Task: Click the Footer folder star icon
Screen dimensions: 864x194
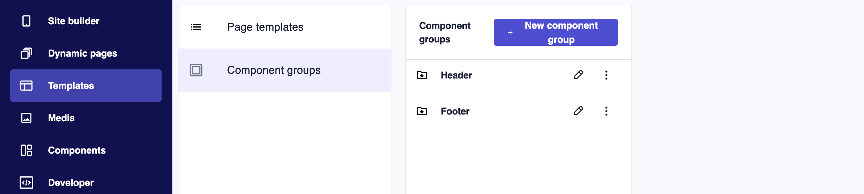Action: pos(422,111)
